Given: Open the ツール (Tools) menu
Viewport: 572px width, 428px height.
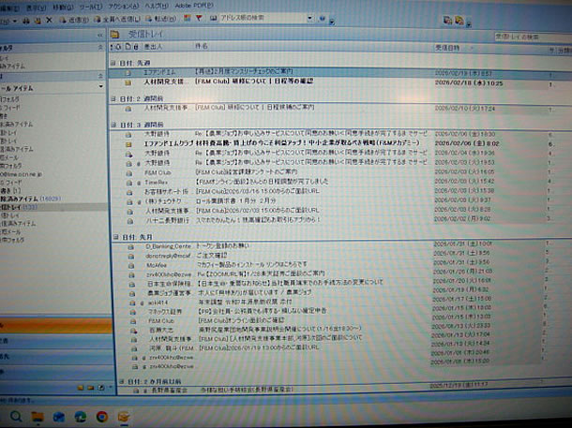Looking at the screenshot, I should [x=89, y=5].
